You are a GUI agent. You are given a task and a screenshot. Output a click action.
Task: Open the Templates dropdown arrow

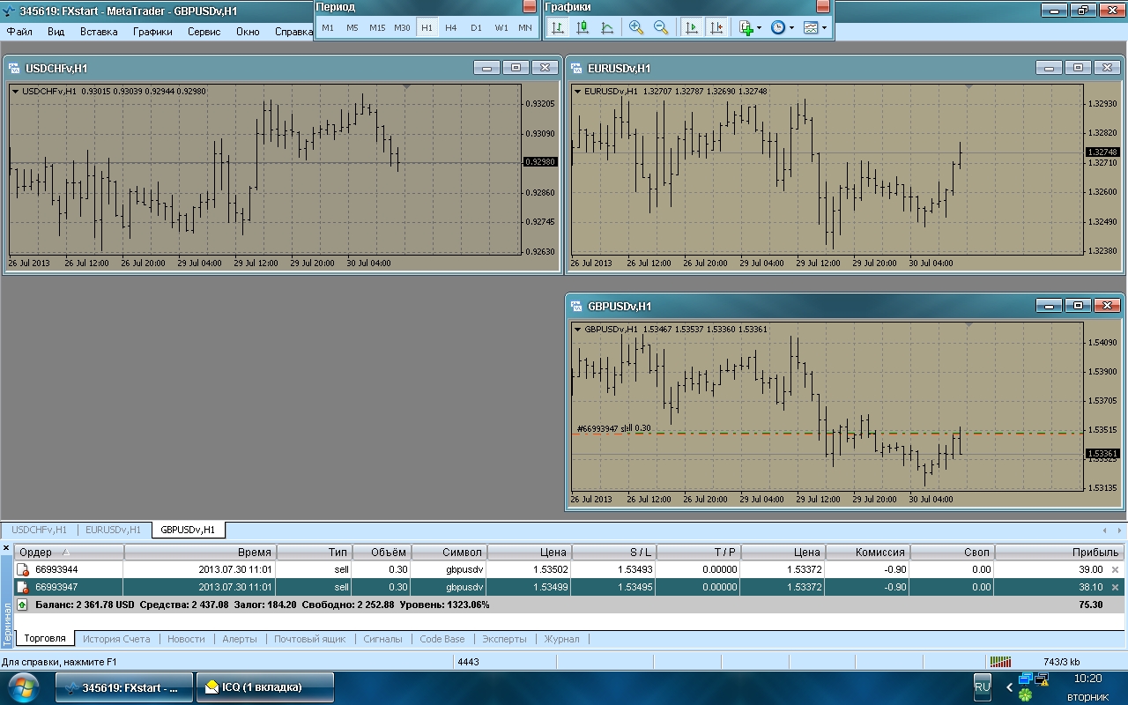824,27
